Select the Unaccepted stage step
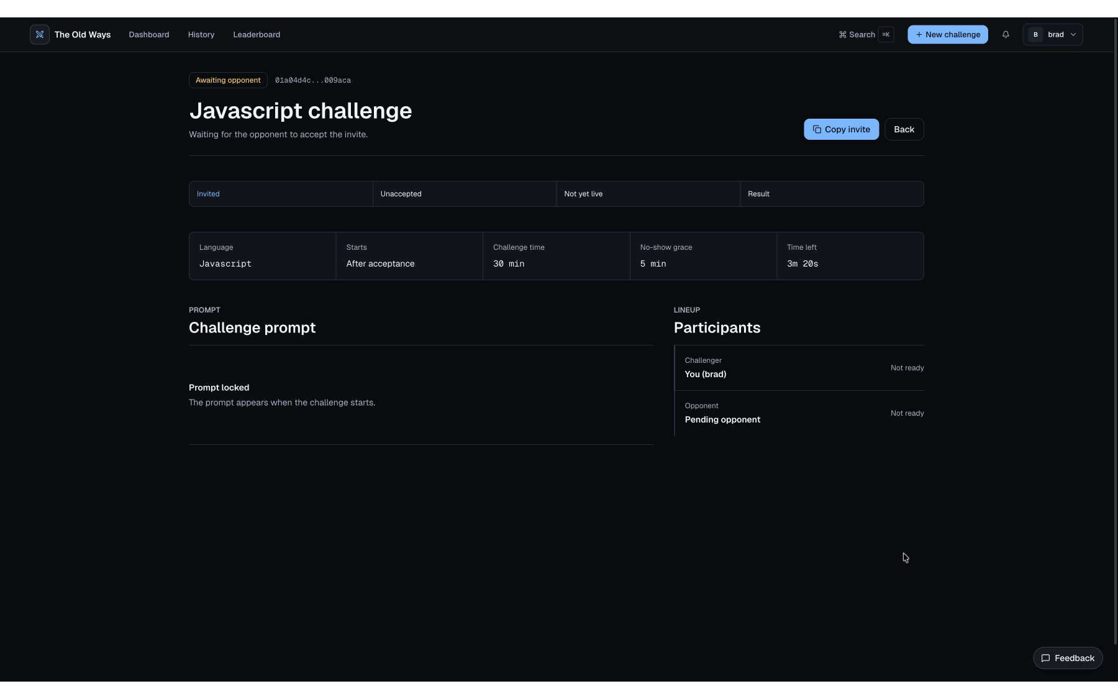Screen dimensions: 1118x699 point(465,194)
